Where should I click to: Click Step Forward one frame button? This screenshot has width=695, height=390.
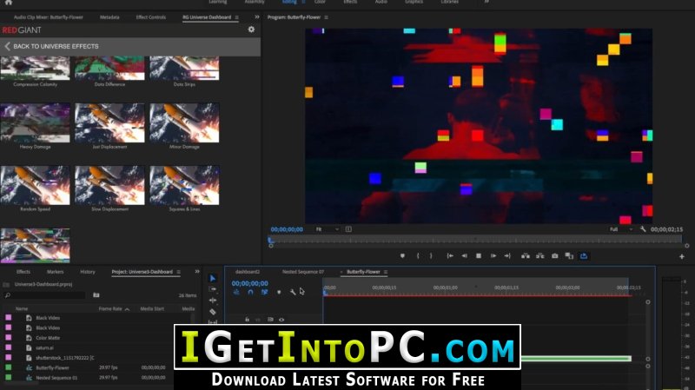(x=493, y=255)
